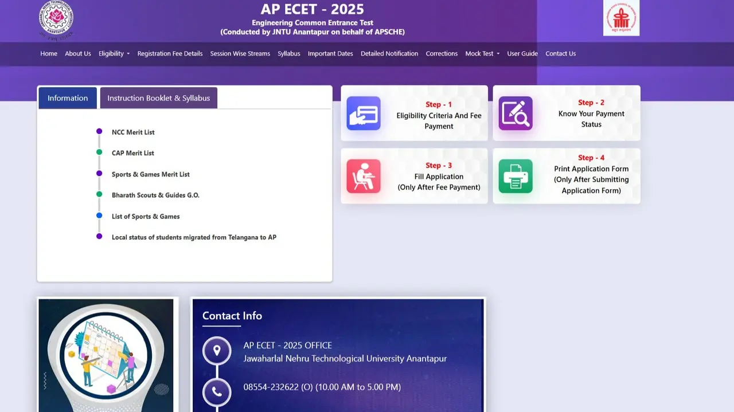Image resolution: width=734 pixels, height=412 pixels.
Task: Select the Step-2 Know Your Payment Status icon
Action: point(516,113)
